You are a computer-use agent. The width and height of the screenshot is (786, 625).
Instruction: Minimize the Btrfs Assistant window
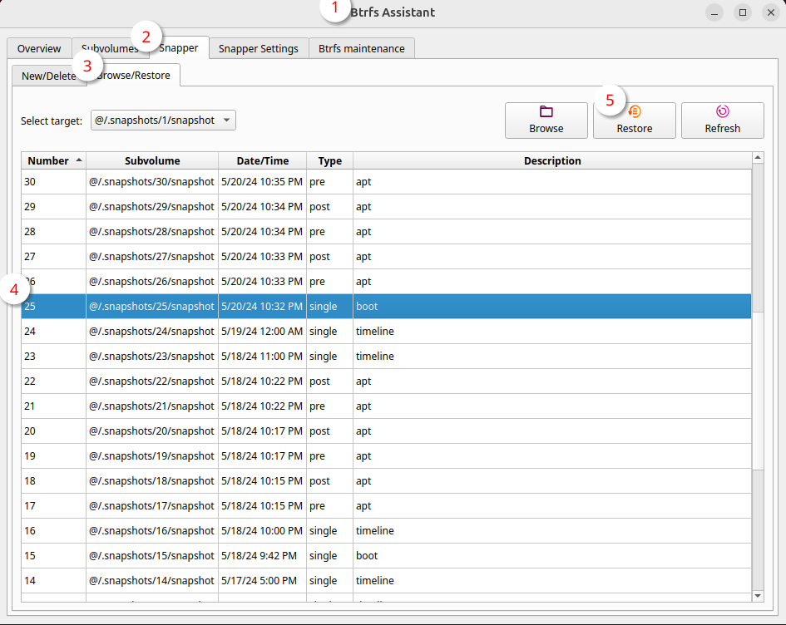click(714, 12)
